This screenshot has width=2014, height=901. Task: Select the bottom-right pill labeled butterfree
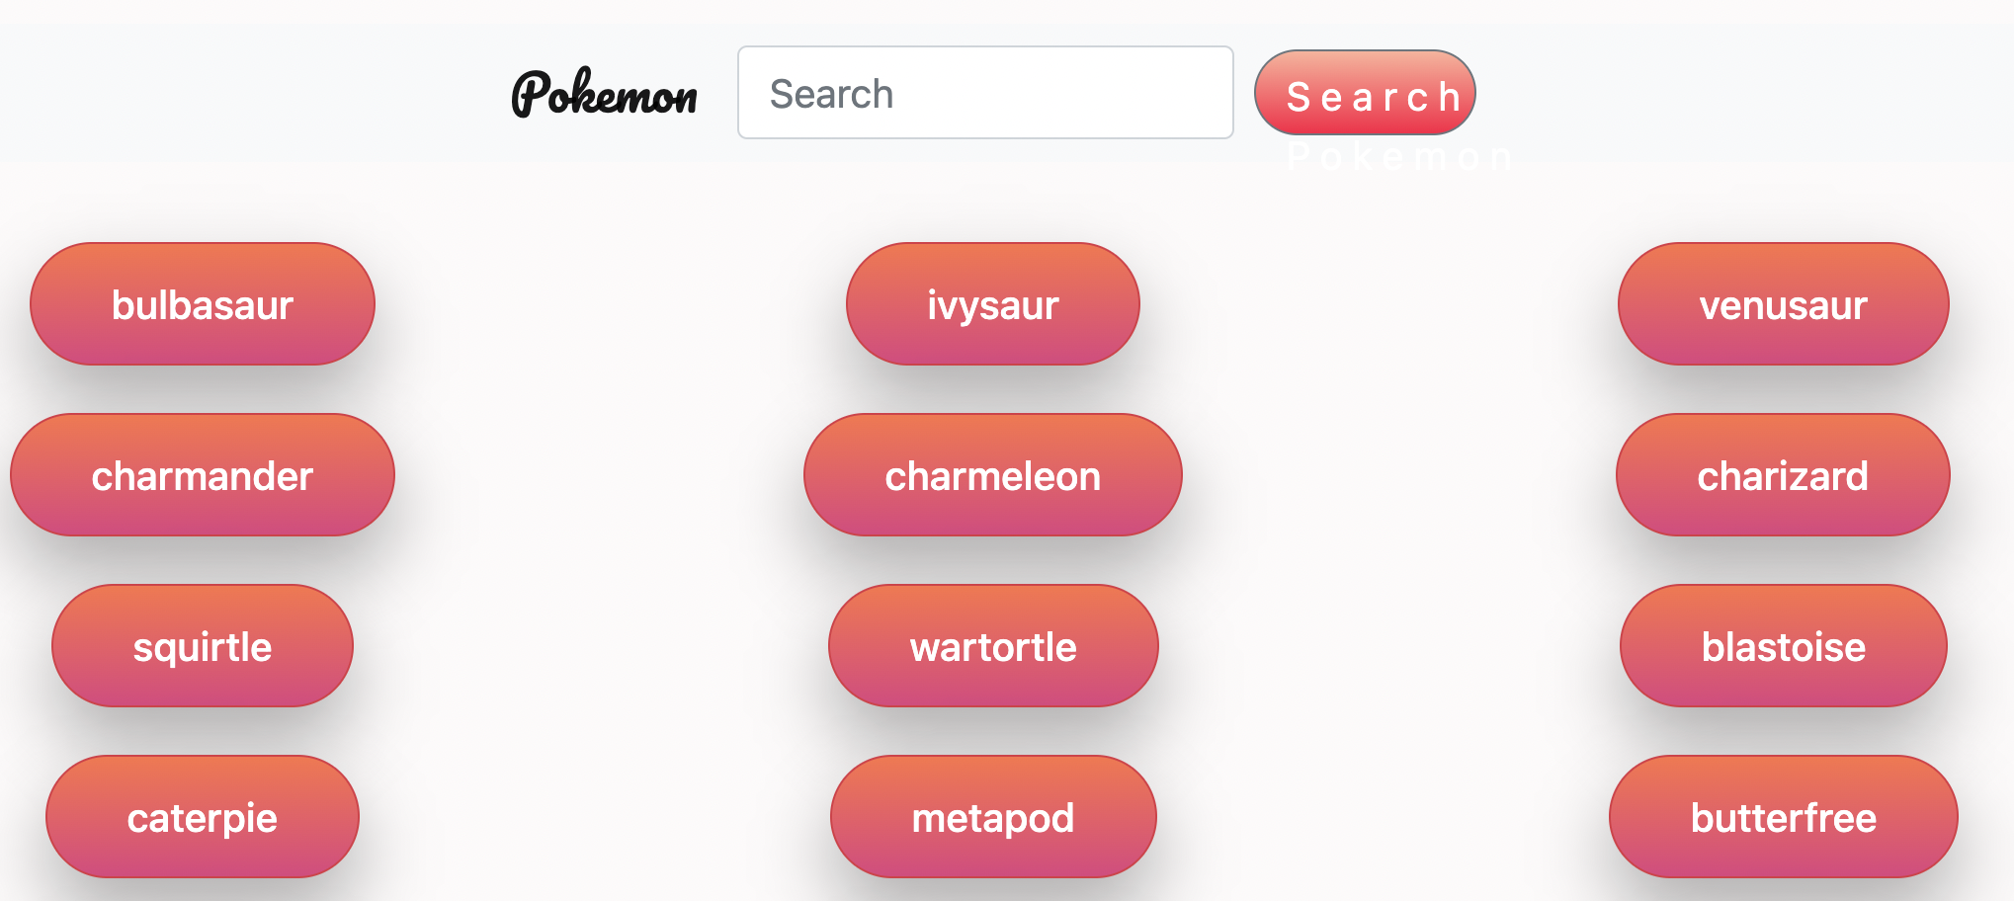[x=1782, y=817]
